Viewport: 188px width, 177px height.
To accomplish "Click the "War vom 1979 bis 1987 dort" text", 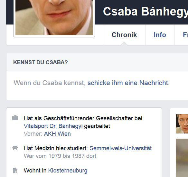I will pos(60,156).
